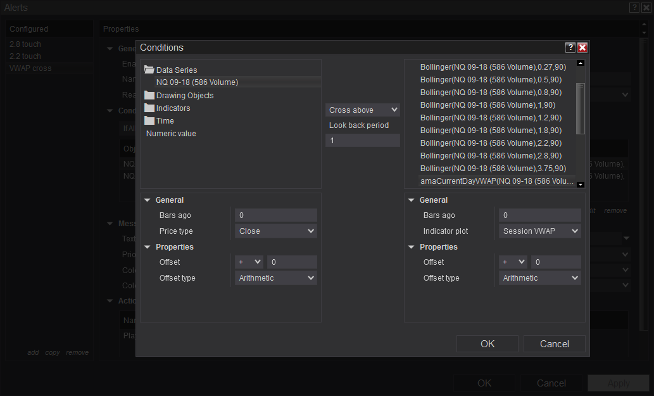Viewport: 654px width, 396px height.
Task: Select Bollinger 0.8,90 indicator
Action: (x=491, y=93)
